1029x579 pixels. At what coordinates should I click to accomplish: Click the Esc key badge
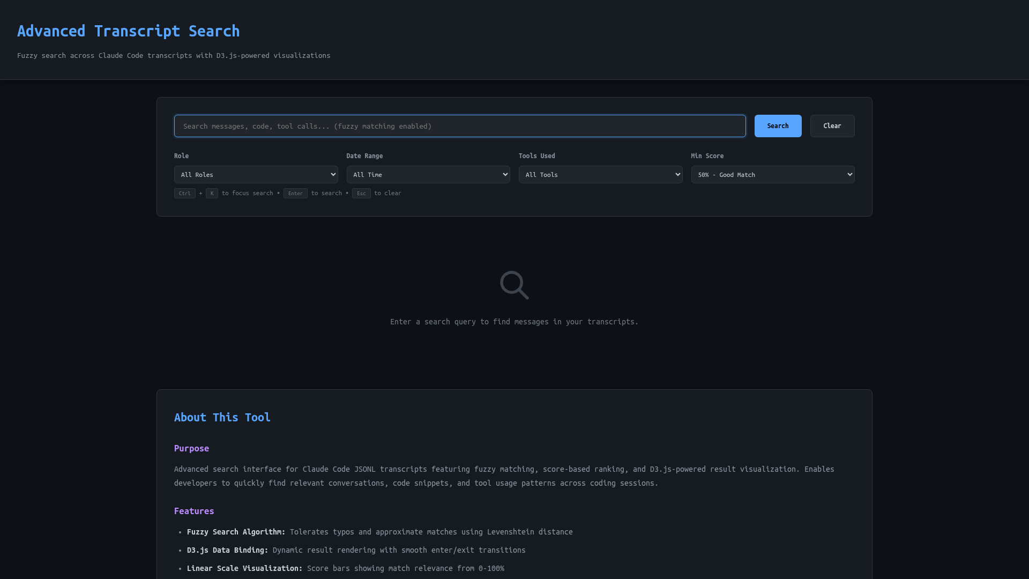(x=361, y=194)
